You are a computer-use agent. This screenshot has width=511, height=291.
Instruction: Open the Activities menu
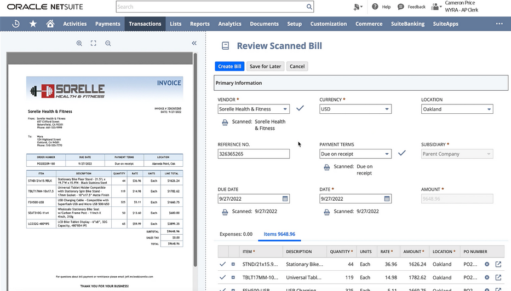point(75,24)
